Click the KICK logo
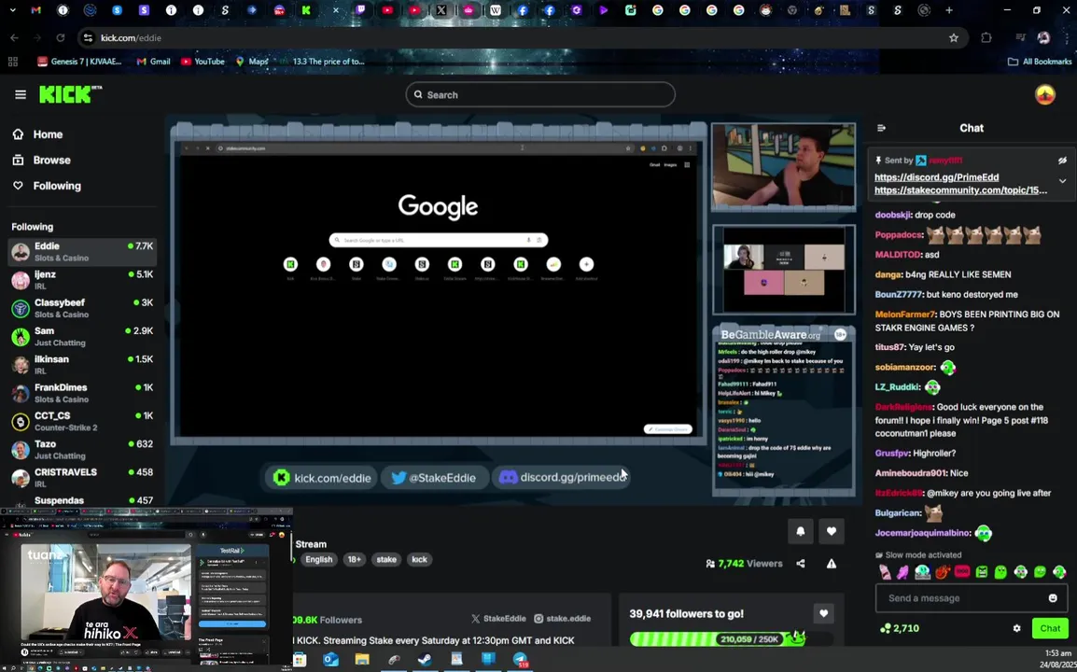Viewport: 1077px width, 672px height. click(70, 94)
